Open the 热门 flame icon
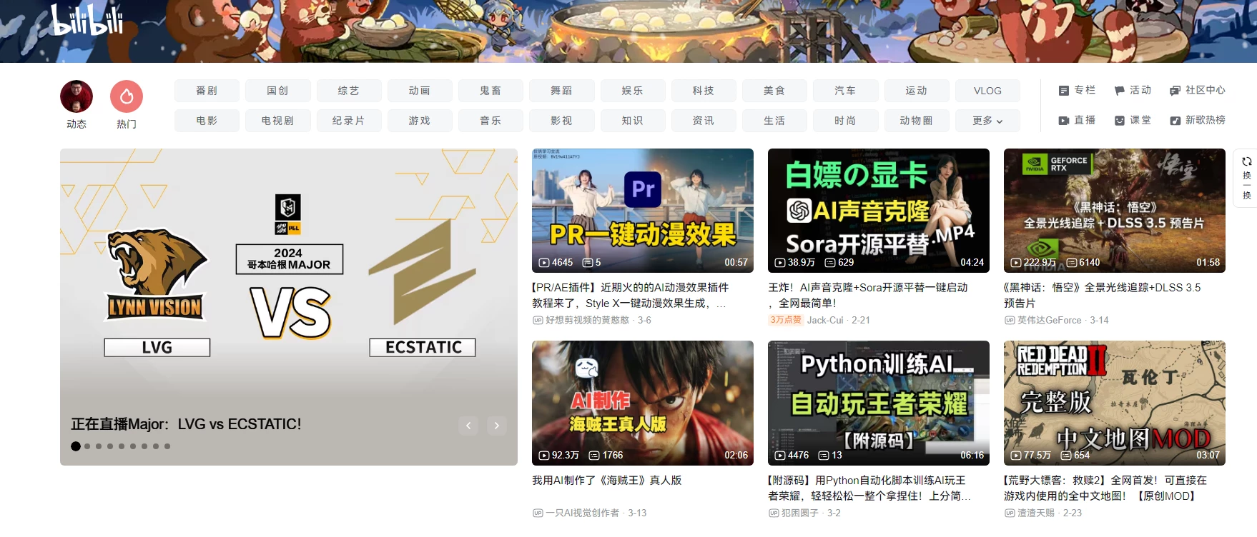This screenshot has height=537, width=1257. (127, 96)
